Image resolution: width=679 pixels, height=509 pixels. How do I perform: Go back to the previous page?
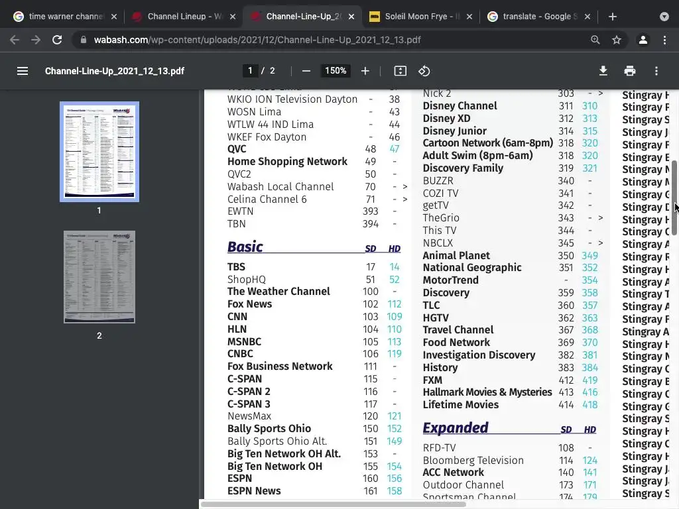(x=15, y=40)
